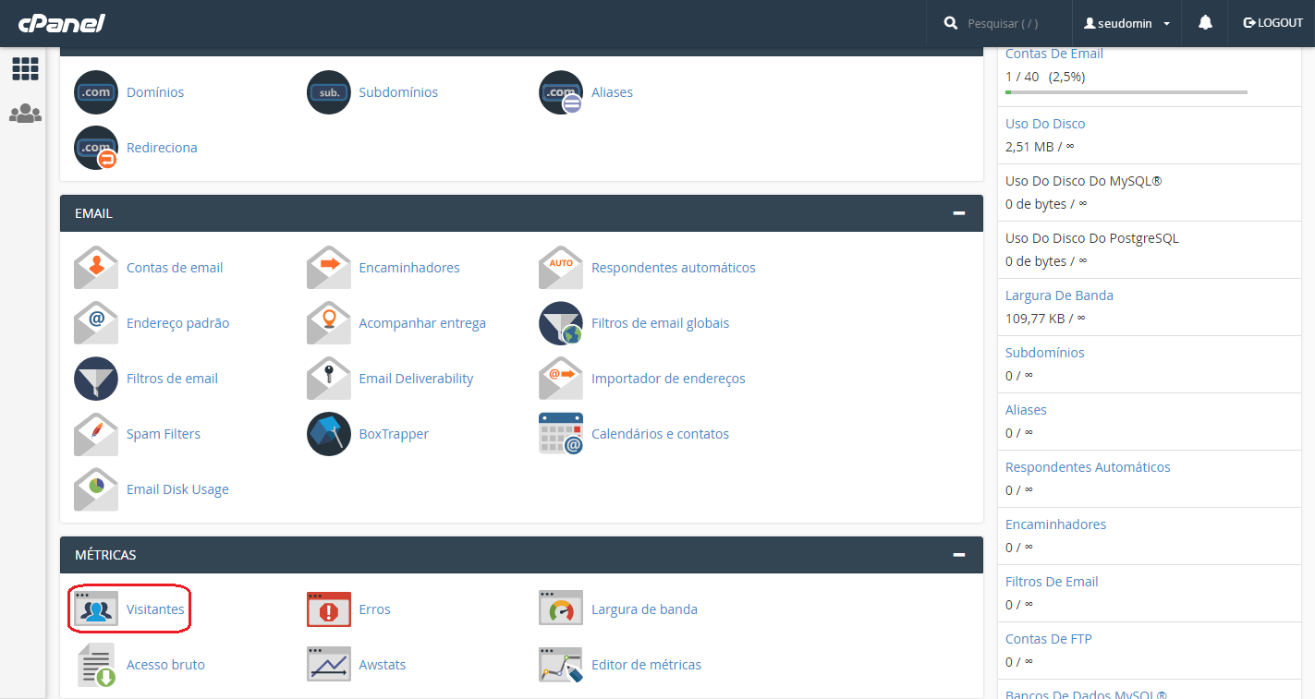Open the Contas de email icon

tap(96, 268)
